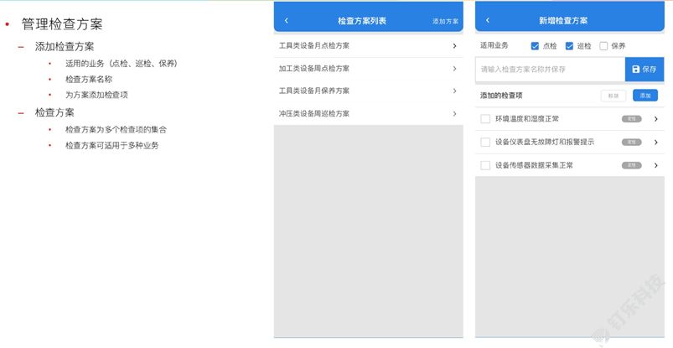The width and height of the screenshot is (673, 348).
Task: Go back from 检查方案列表 screen
Action: 287,20
